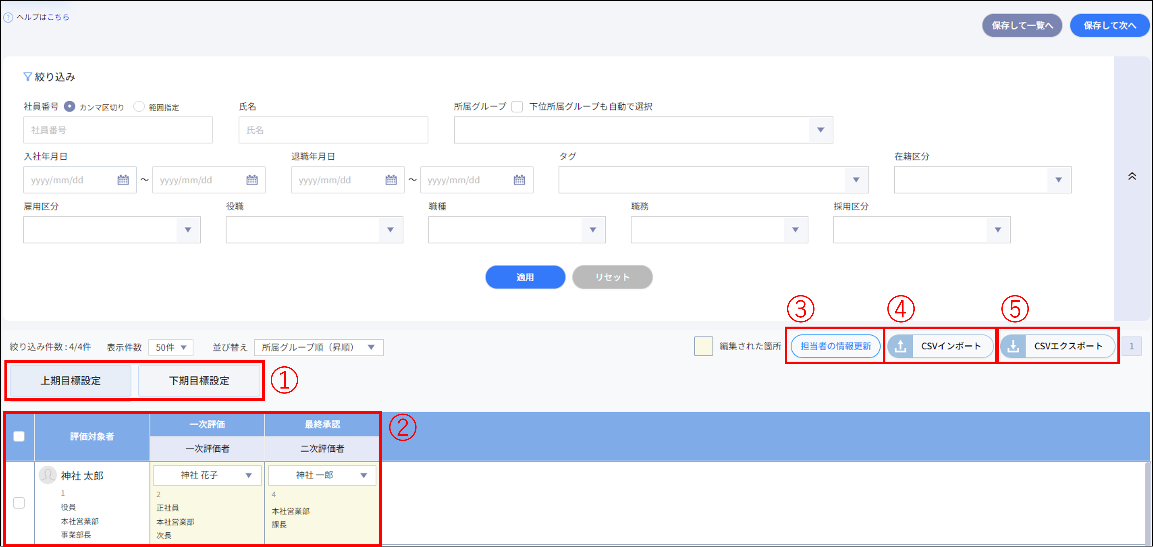The image size is (1153, 547).
Task: Open the こちら help link
Action: click(x=60, y=18)
